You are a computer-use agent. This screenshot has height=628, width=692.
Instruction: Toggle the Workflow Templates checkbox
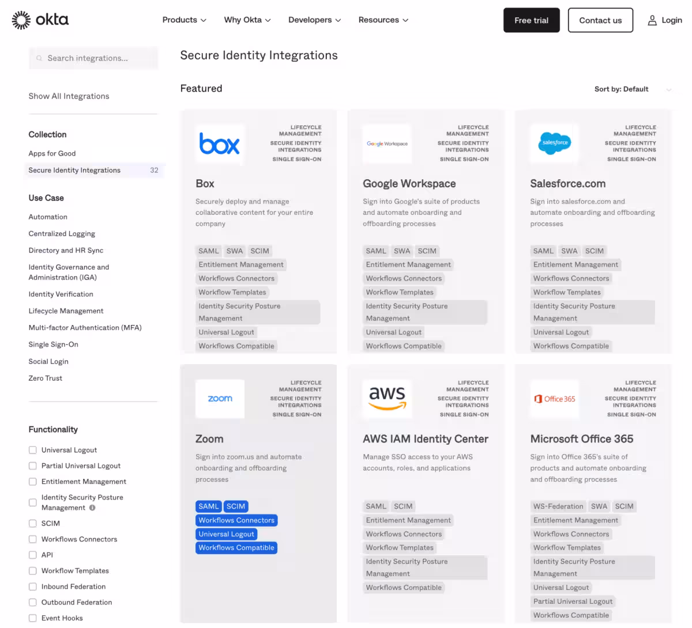(x=33, y=570)
